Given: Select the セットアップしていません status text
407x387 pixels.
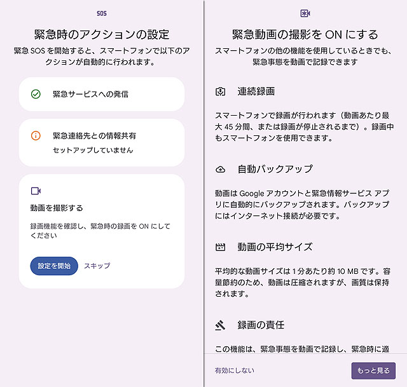Looking at the screenshot, I should (93, 150).
